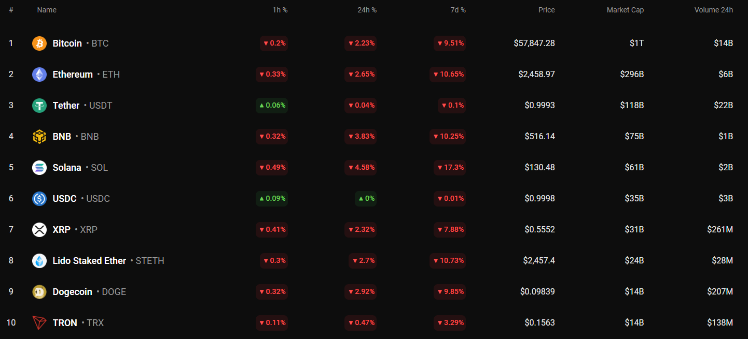This screenshot has width=748, height=339.
Task: Open the Dogecoin name link
Action: coord(72,292)
